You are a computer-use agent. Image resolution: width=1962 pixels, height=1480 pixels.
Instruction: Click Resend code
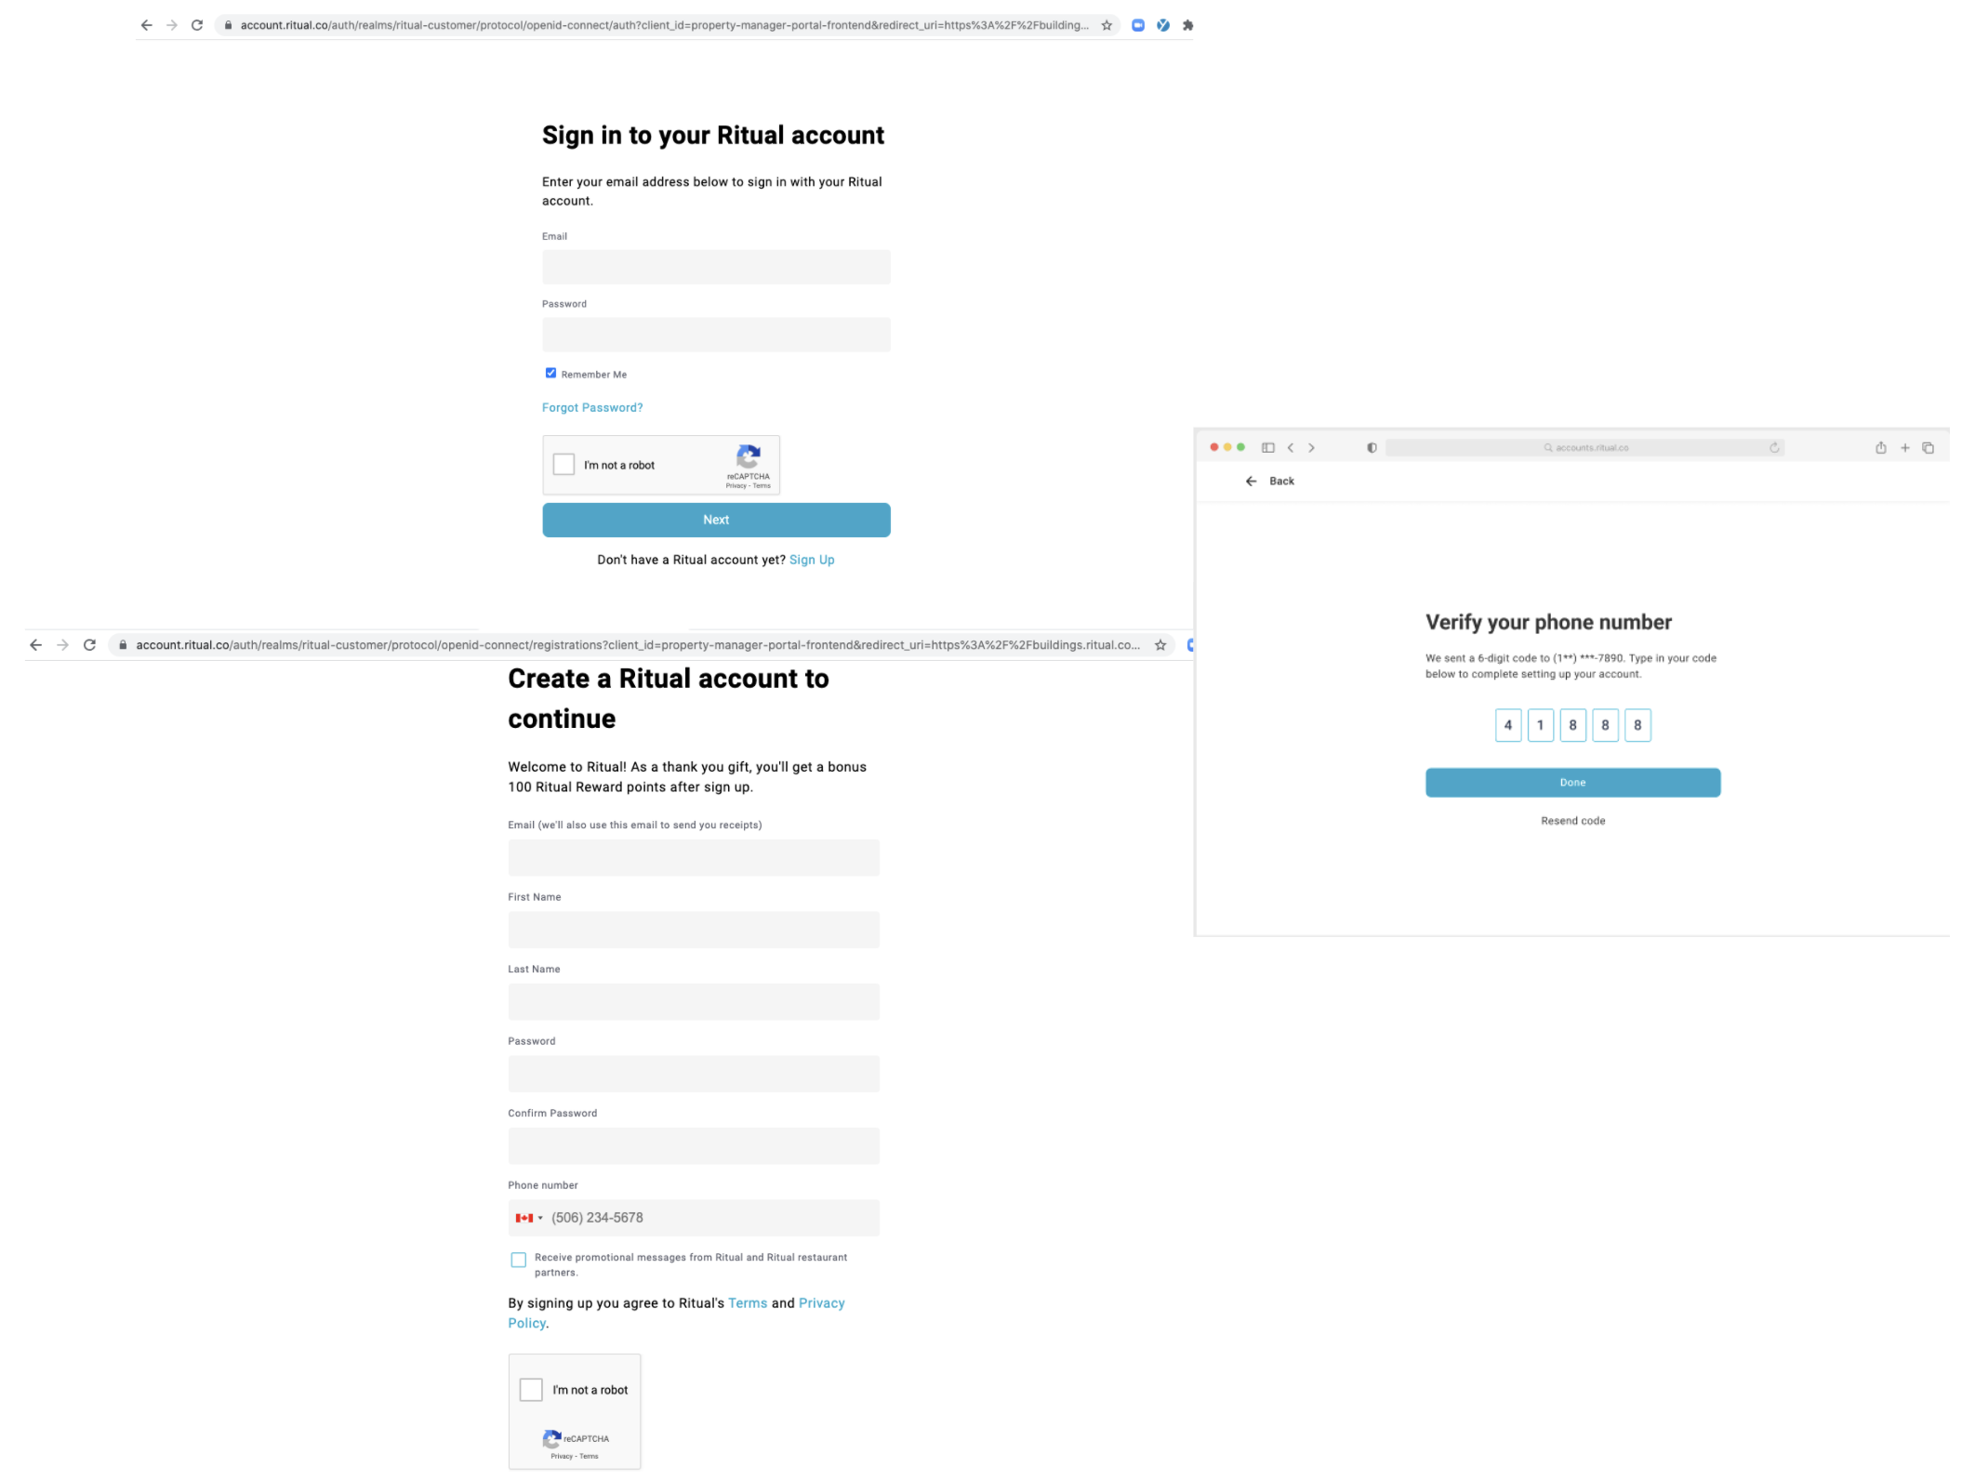[1572, 821]
